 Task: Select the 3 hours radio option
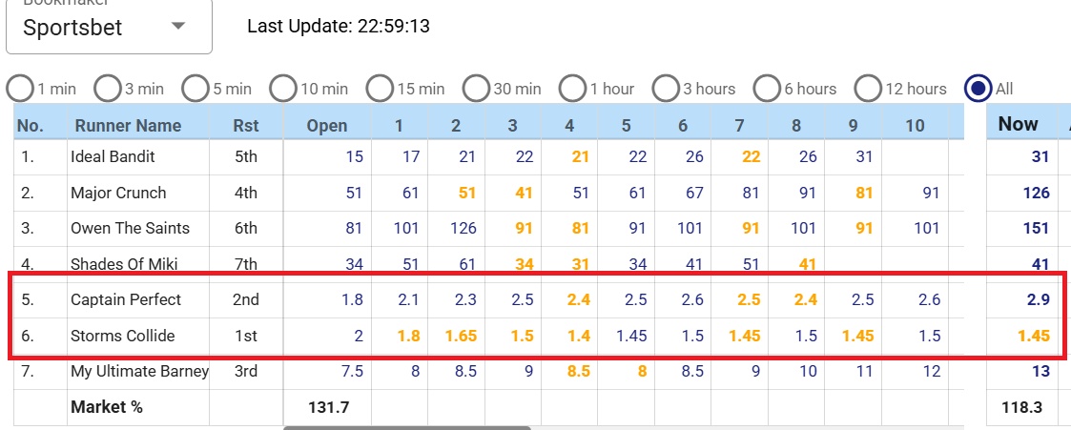tap(667, 89)
